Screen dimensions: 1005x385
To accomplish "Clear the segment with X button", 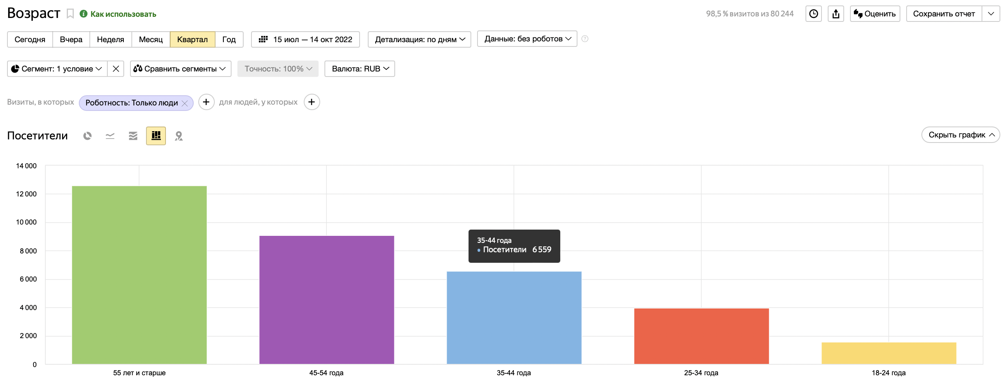I will [116, 69].
